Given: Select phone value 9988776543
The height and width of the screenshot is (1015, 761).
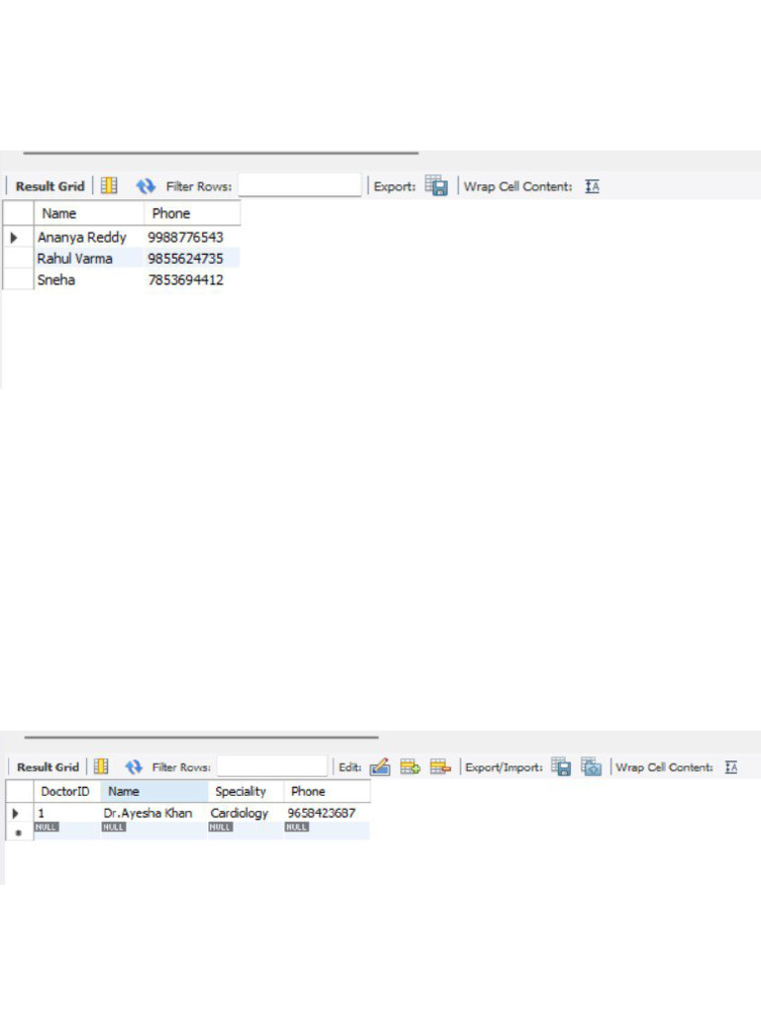Looking at the screenshot, I should (x=191, y=238).
